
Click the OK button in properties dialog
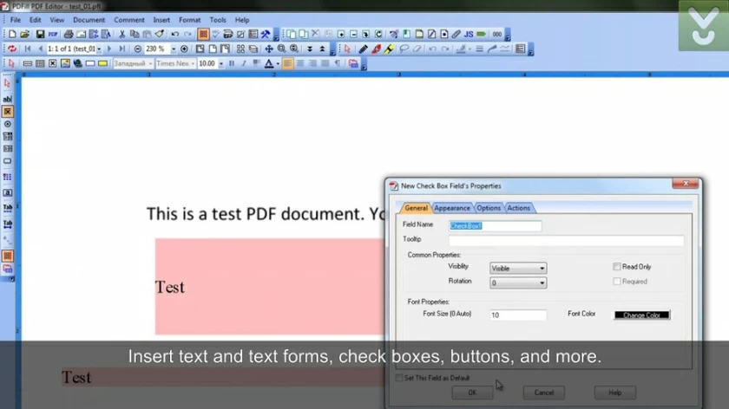[x=472, y=393]
